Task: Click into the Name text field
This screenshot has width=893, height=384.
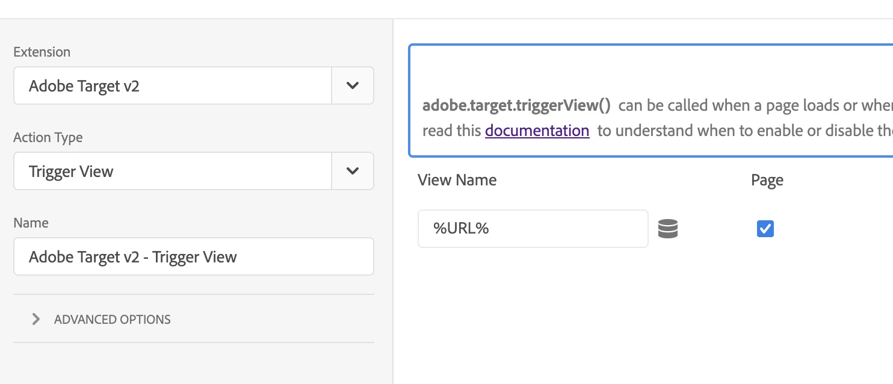Action: [193, 257]
